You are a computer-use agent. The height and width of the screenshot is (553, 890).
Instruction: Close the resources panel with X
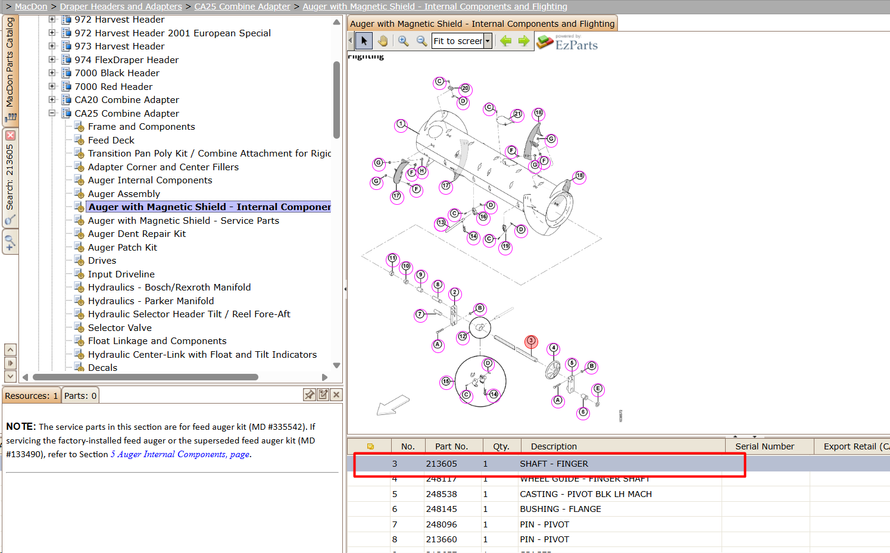coord(336,395)
